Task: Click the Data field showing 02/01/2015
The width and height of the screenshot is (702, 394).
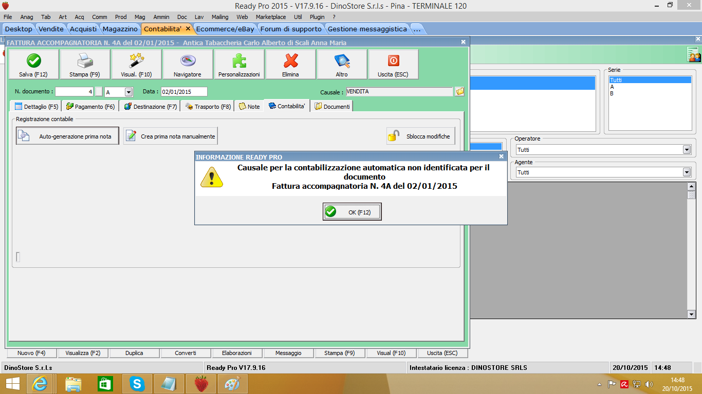Action: click(184, 92)
